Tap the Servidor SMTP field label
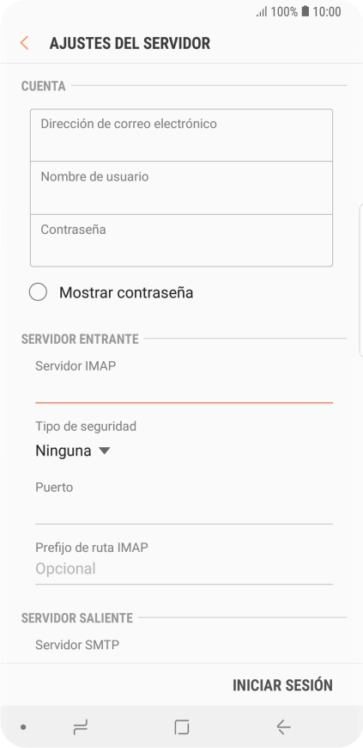This screenshot has width=363, height=748. [77, 645]
